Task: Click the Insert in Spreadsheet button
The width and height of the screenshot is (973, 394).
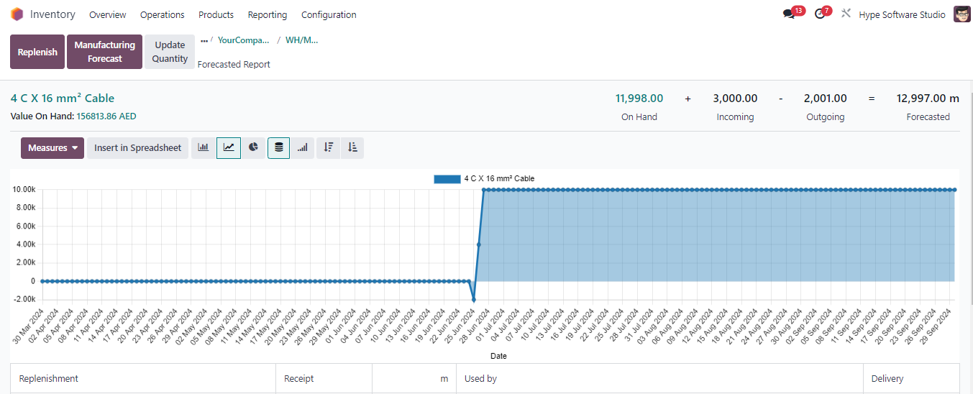Action: pos(137,148)
